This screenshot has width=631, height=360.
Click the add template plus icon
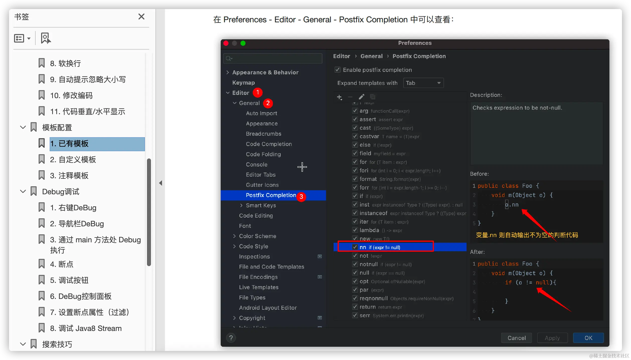[339, 97]
